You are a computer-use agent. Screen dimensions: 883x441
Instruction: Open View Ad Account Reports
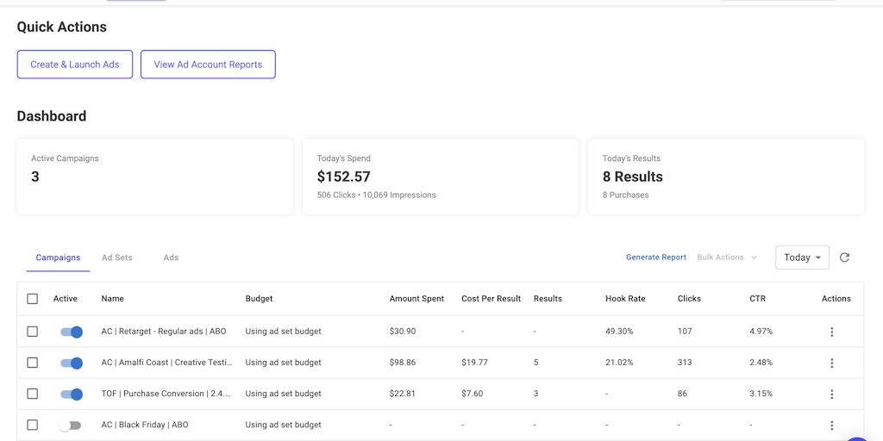pos(208,65)
